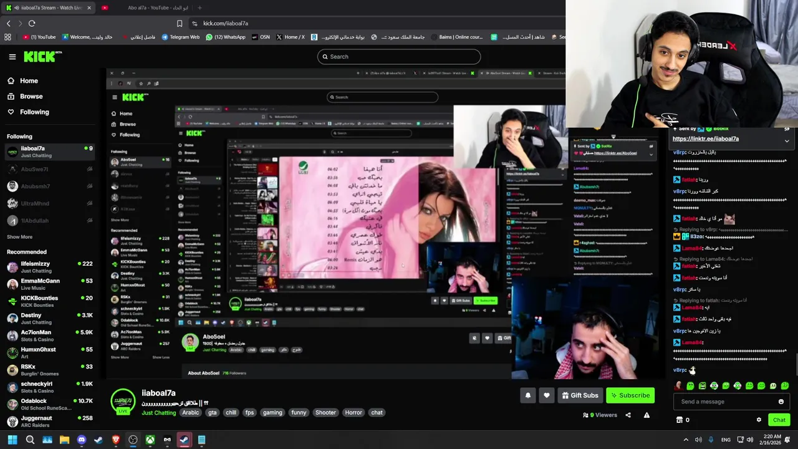The image size is (798, 449).
Task: Open File Explorer from the taskbar
Action: point(64,440)
